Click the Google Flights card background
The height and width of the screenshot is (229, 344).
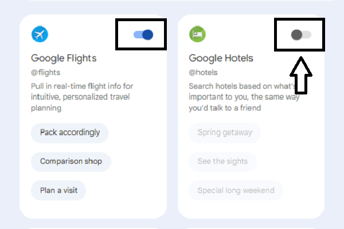[x=138, y=172]
